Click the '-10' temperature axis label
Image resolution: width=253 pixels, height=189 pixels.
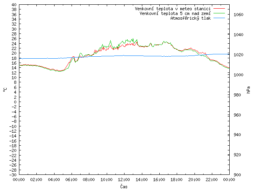click(x=13, y=126)
